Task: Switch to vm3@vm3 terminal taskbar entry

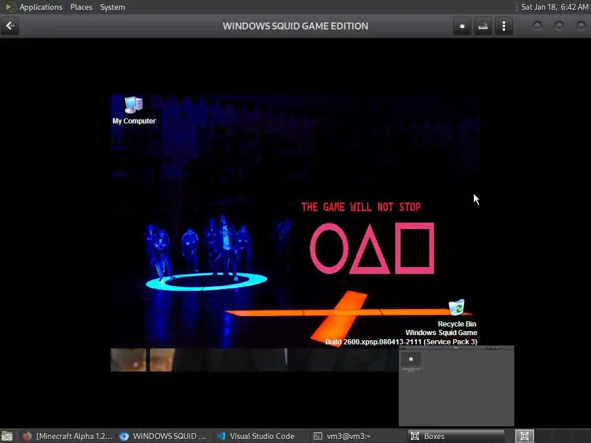Action: (x=343, y=436)
